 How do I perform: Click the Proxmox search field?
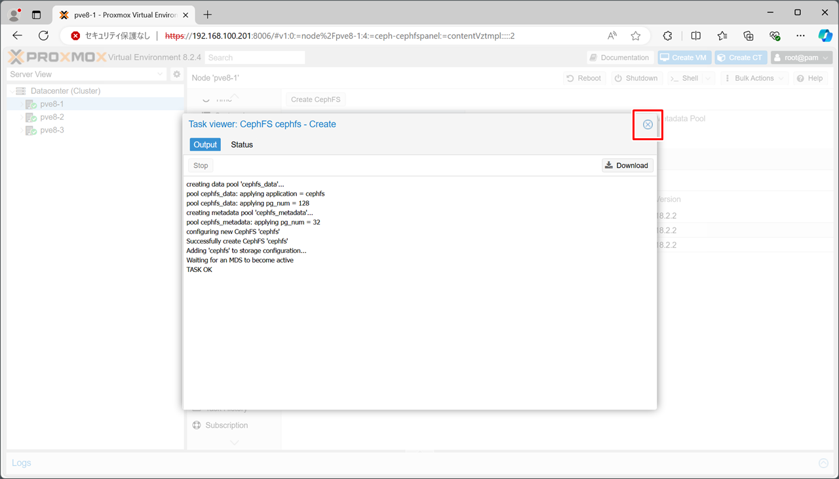tap(254, 58)
